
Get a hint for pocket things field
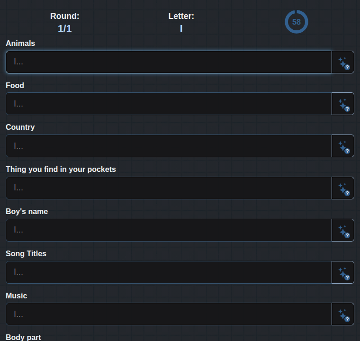(x=343, y=188)
